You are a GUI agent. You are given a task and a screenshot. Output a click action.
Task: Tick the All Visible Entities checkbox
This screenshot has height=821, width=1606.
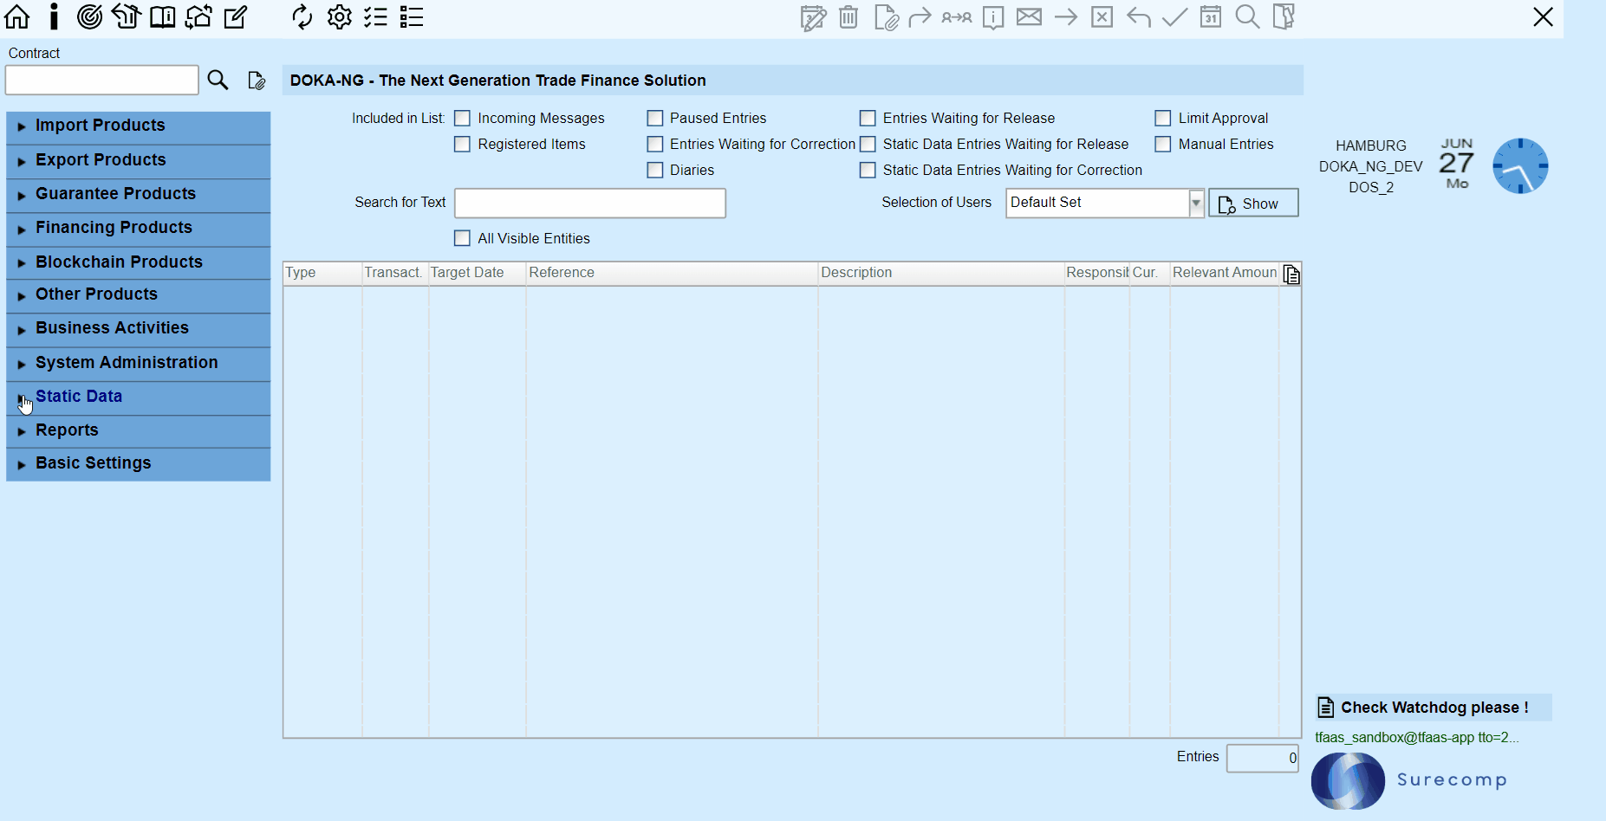(463, 238)
